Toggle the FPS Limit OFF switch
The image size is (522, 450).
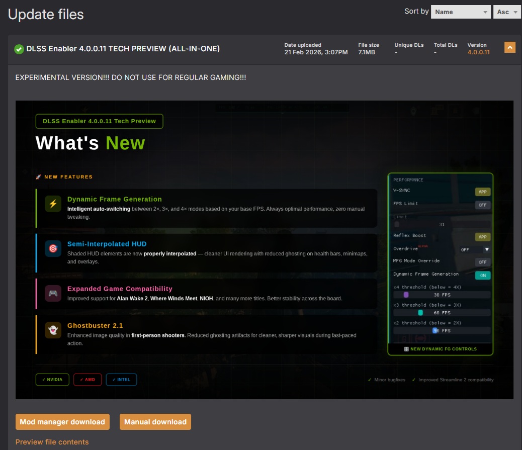click(482, 205)
